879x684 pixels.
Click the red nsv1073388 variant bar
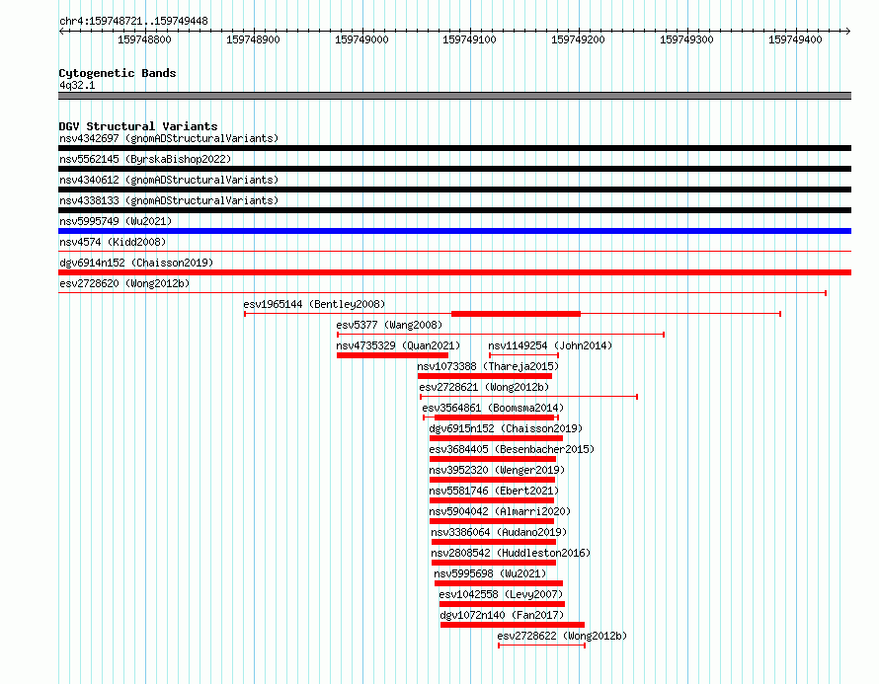click(485, 376)
